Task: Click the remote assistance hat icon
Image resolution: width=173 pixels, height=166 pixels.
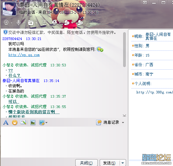Action: point(54,22)
